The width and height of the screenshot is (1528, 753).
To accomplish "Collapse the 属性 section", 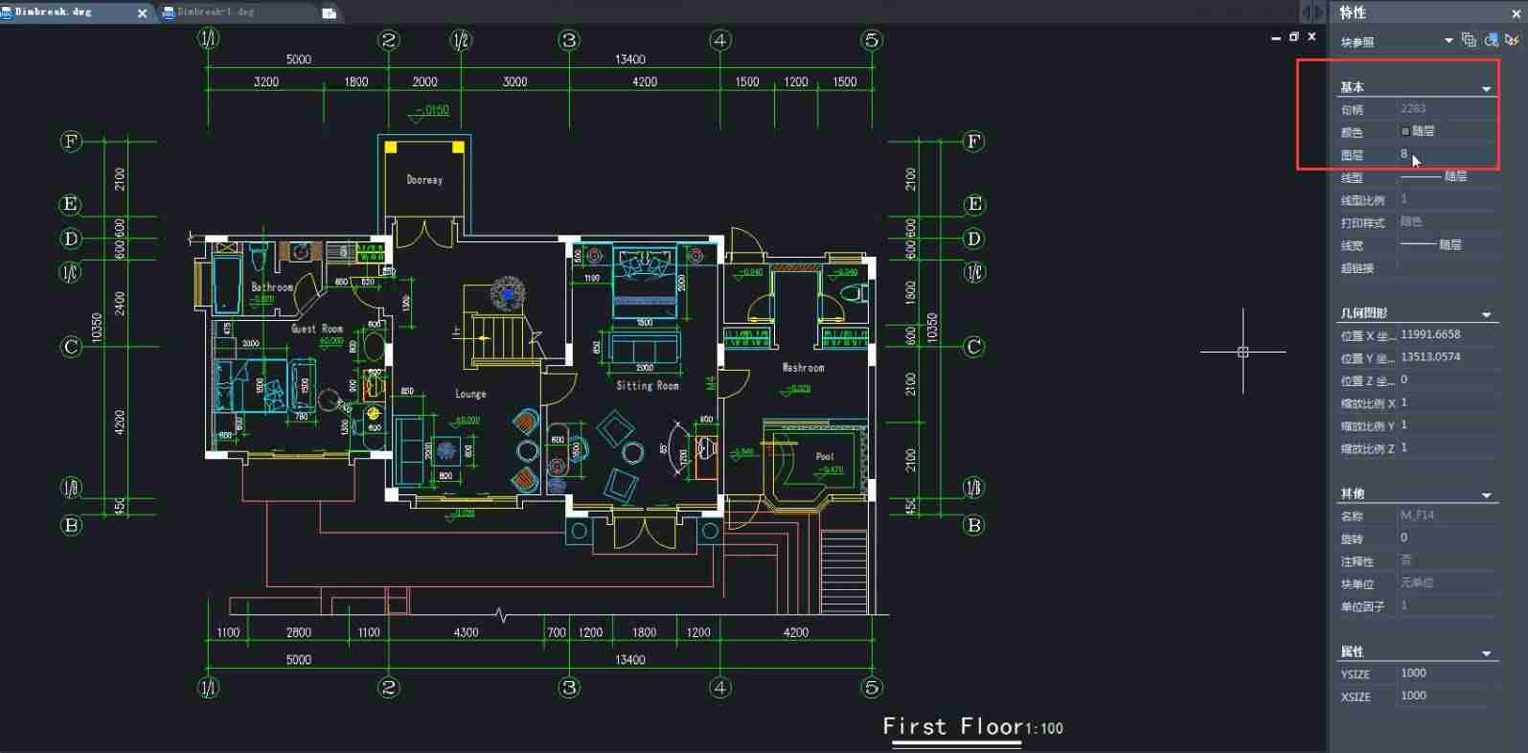I will pyautogui.click(x=1486, y=654).
